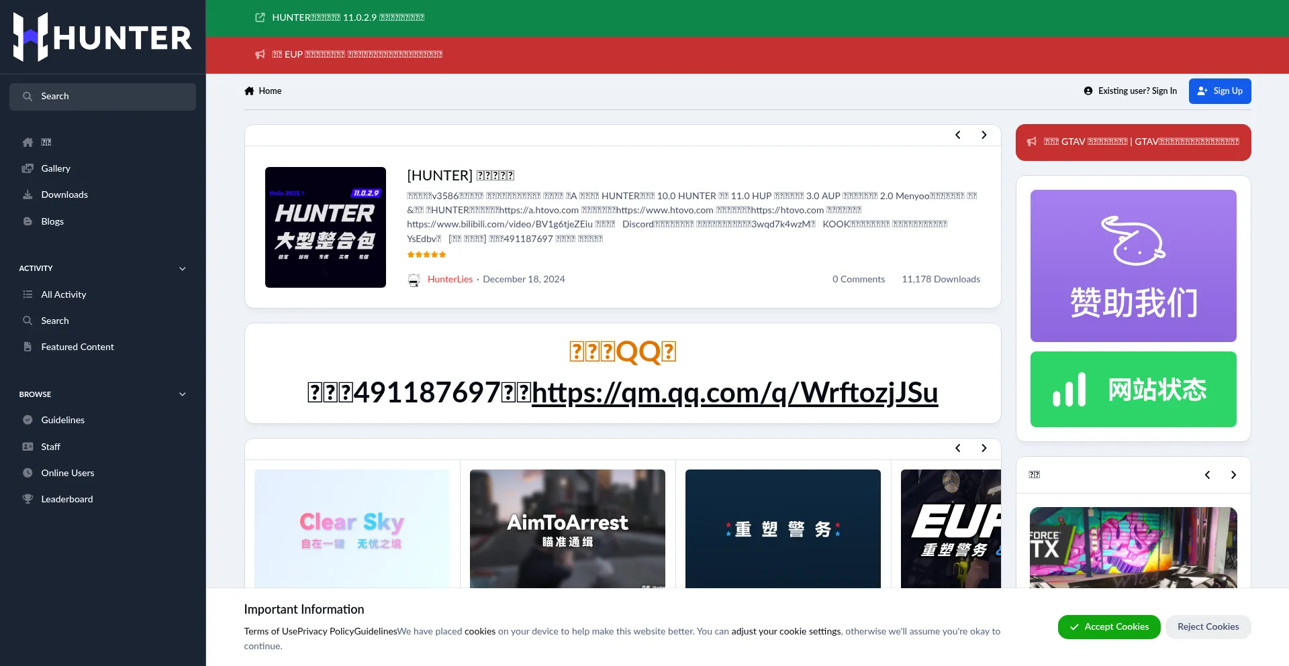
Task: Click the house icon beside Home
Action: click(x=249, y=91)
